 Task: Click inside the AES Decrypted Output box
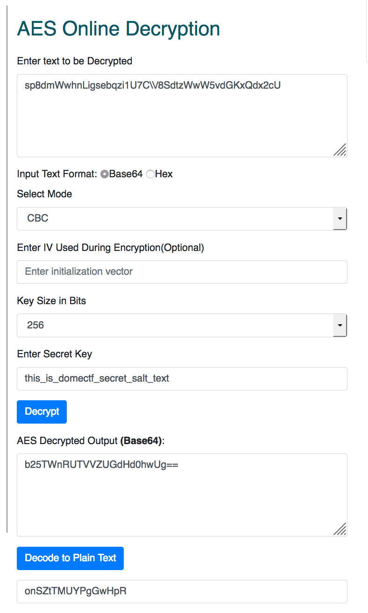coord(182,495)
